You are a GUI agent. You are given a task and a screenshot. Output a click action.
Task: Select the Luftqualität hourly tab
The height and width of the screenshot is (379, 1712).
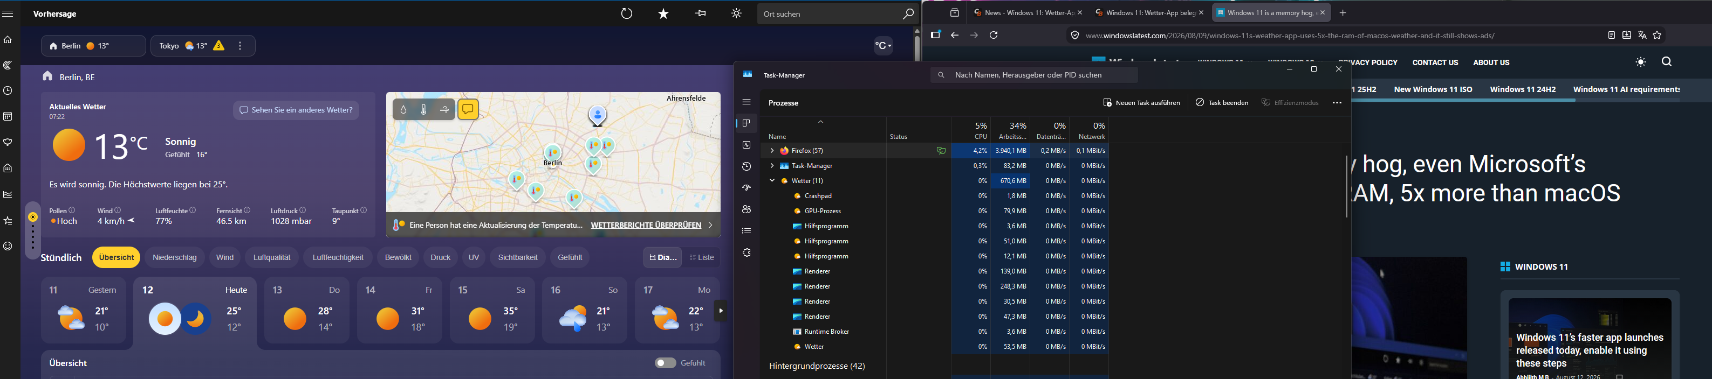pos(272,257)
